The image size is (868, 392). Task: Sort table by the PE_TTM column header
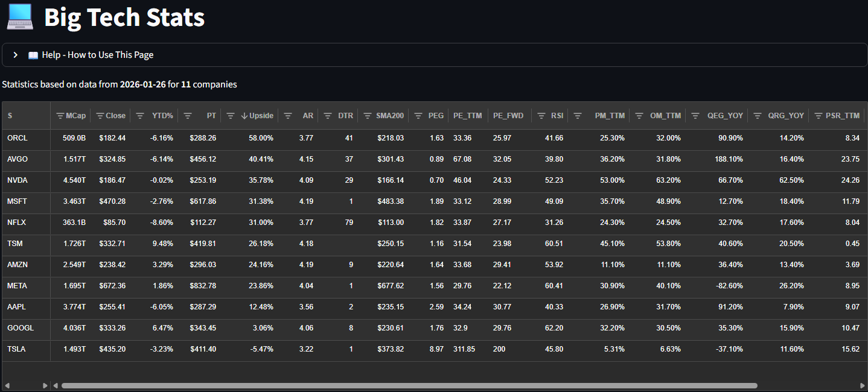tap(468, 116)
